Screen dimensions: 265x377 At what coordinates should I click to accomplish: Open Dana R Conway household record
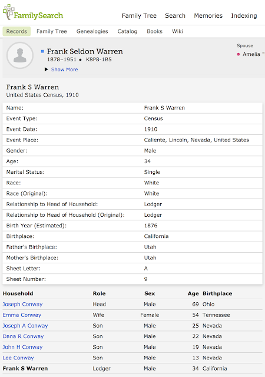click(23, 336)
